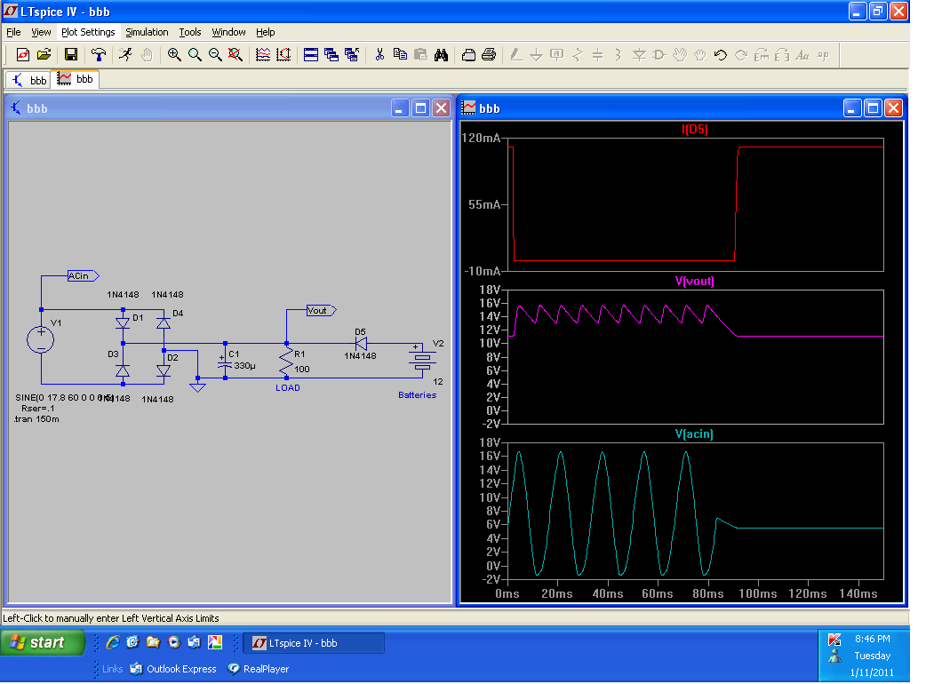This screenshot has height=684, width=926.
Task: Switch to the bbb schematic tab
Action: tap(29, 80)
